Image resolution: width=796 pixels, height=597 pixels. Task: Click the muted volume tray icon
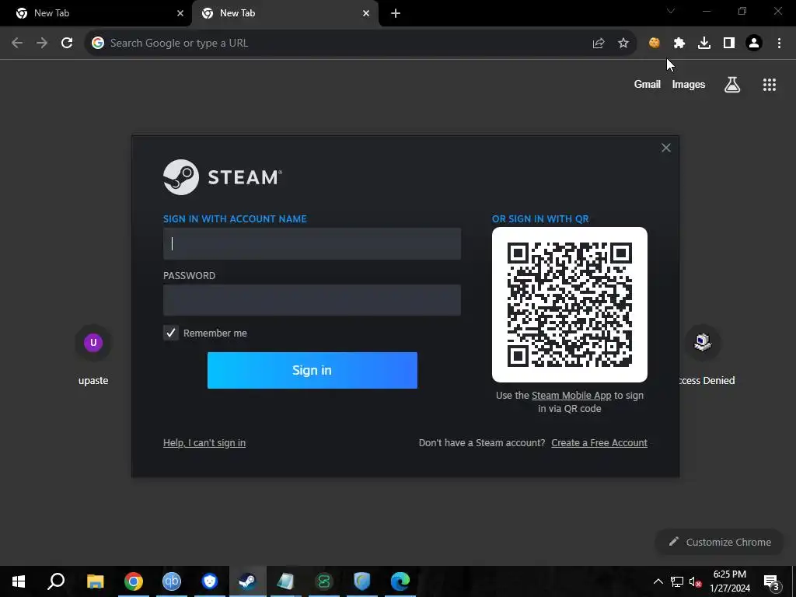696,581
